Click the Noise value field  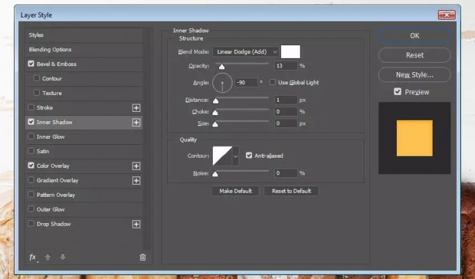click(286, 173)
